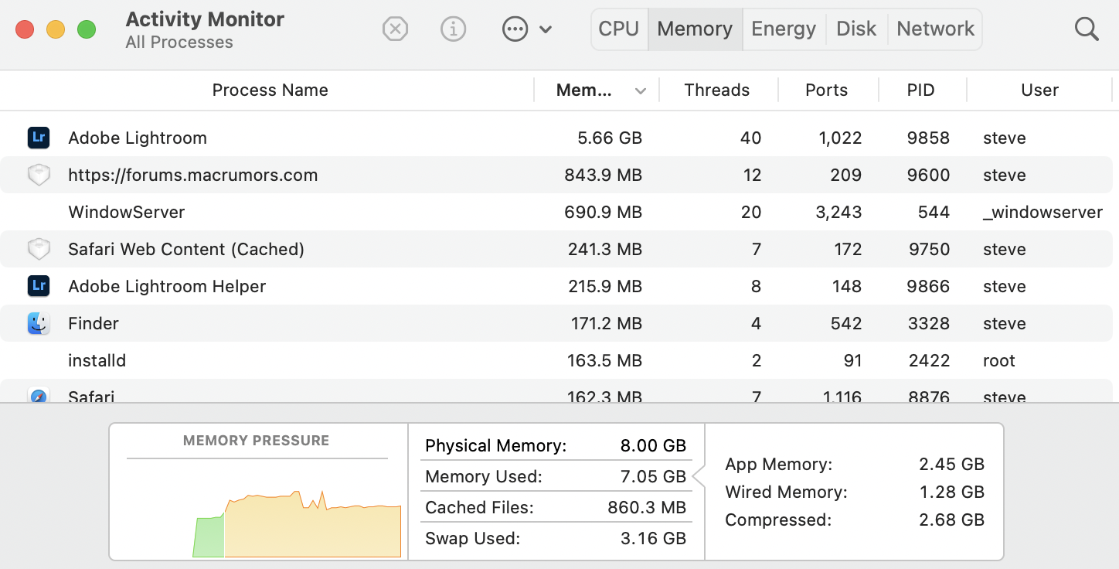Click the Inspect process info icon
This screenshot has width=1119, height=569.
point(453,29)
